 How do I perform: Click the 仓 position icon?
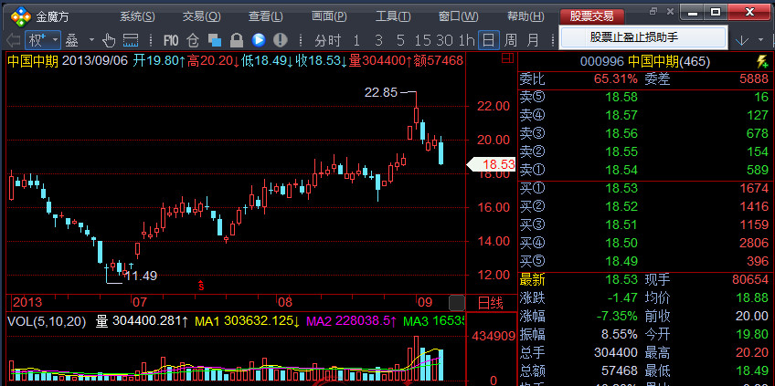click(x=193, y=40)
